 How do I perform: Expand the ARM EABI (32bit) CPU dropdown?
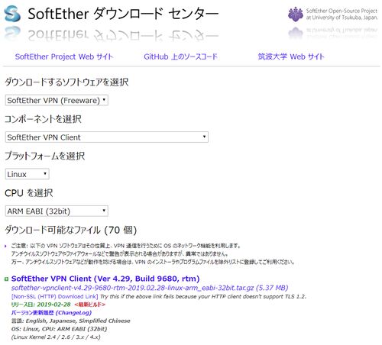point(57,211)
